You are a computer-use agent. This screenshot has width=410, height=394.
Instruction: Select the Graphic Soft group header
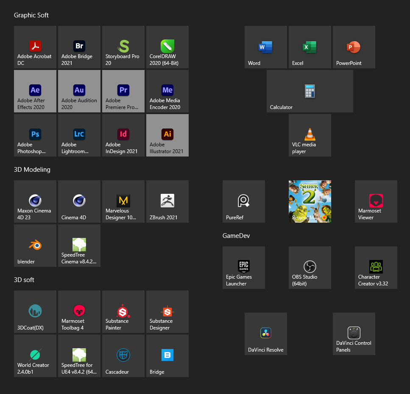coord(31,15)
